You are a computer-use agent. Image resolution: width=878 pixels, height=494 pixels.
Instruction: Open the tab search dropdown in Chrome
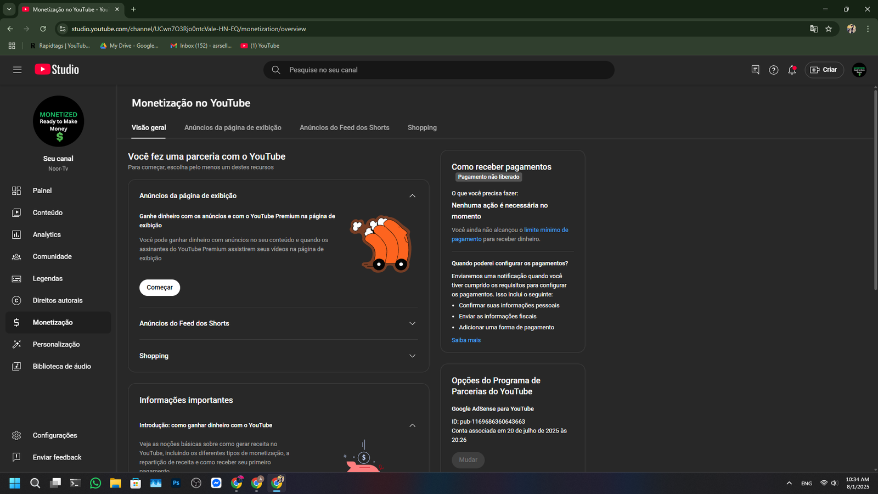[9, 9]
